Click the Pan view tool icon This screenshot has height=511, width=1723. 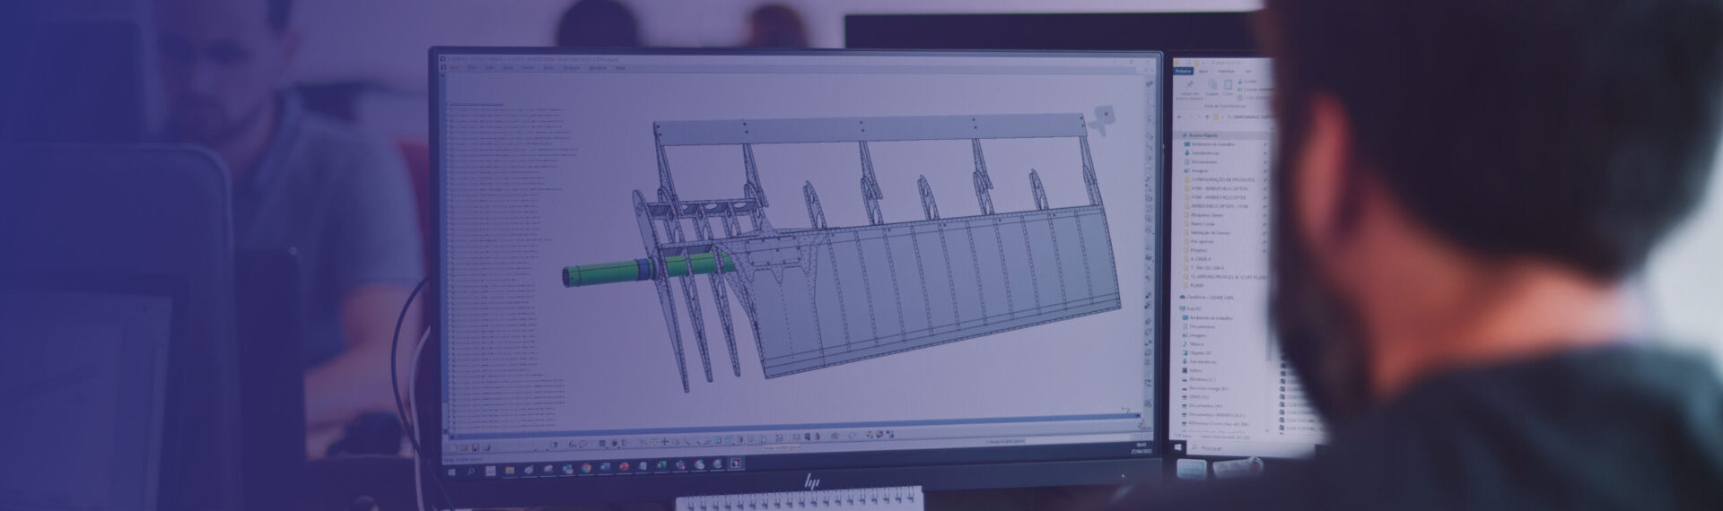[x=664, y=442]
